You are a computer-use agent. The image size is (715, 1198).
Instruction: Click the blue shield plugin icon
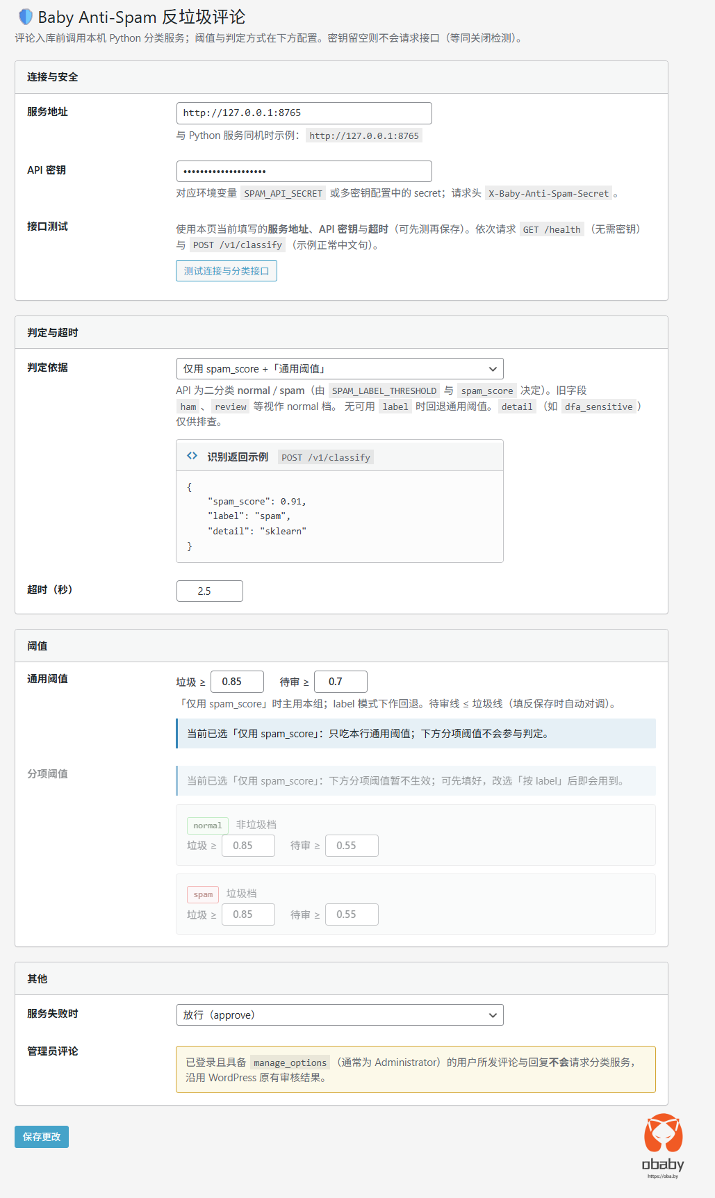coord(25,17)
